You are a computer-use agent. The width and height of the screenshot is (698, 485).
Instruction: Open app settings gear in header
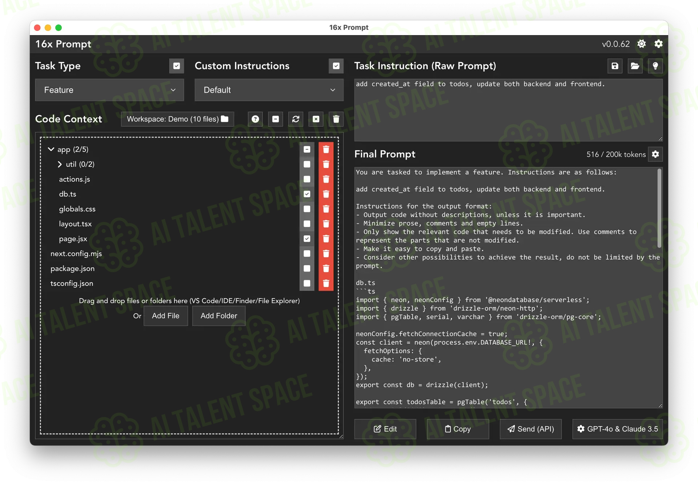pos(658,44)
